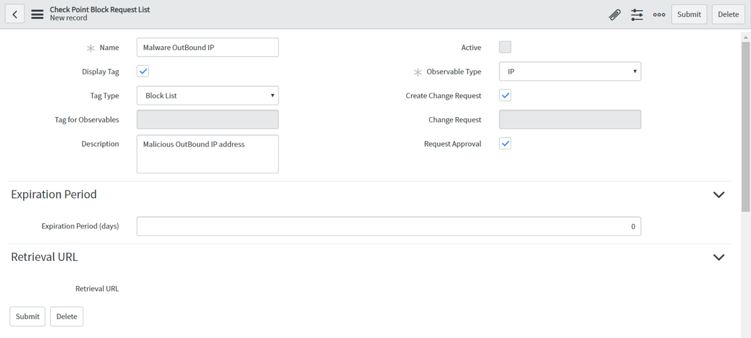Toggle the Display Tag checkbox
Viewport: 751px width, 338px height.
[143, 72]
